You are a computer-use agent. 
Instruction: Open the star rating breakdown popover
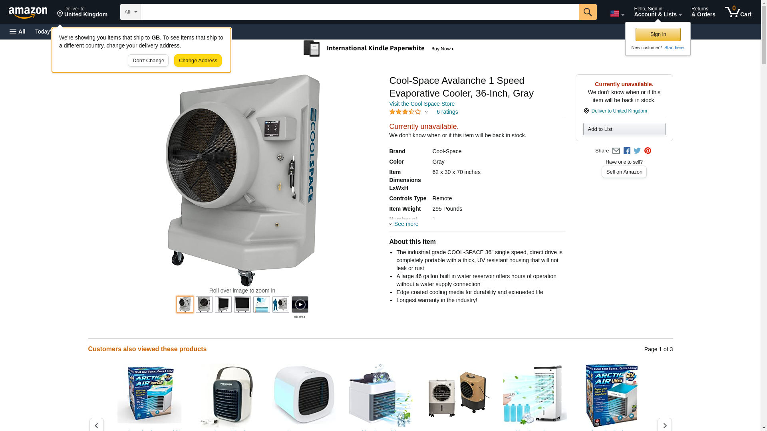point(409,112)
